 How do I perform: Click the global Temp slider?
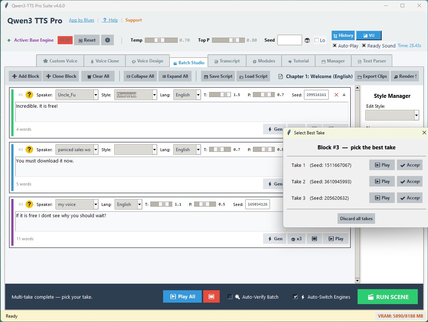pos(161,40)
